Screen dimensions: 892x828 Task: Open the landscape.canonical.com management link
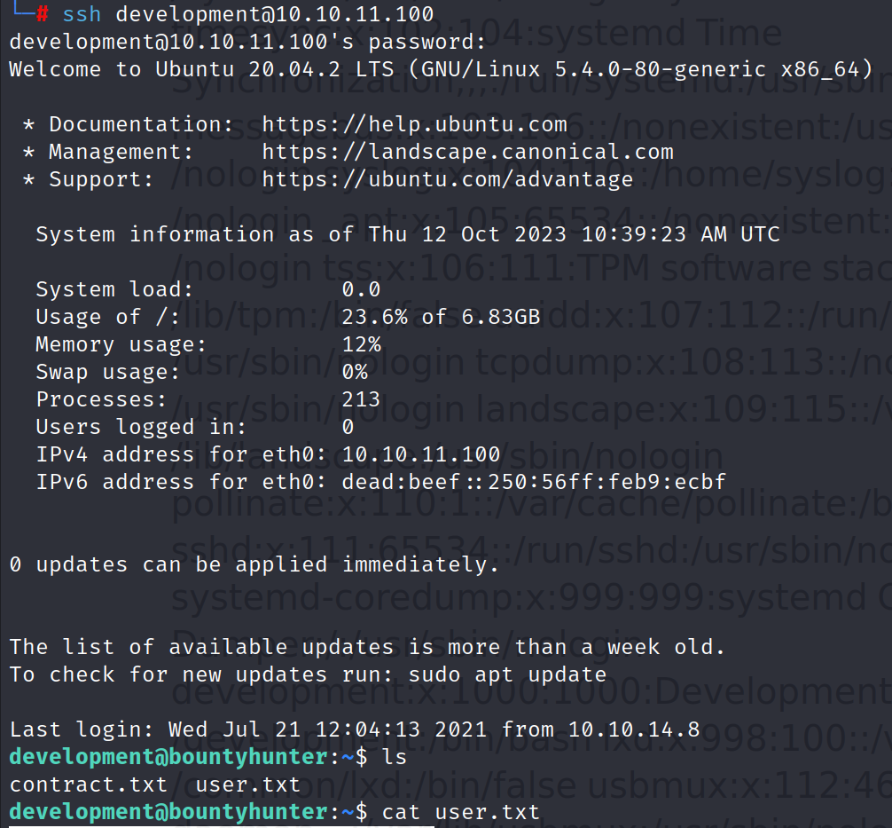[467, 152]
